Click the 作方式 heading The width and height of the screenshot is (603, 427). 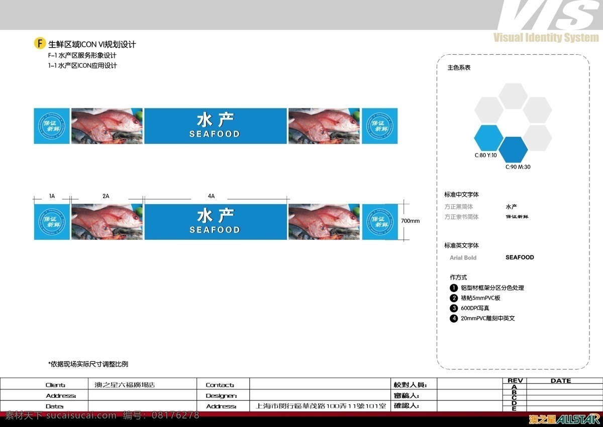[x=458, y=277]
